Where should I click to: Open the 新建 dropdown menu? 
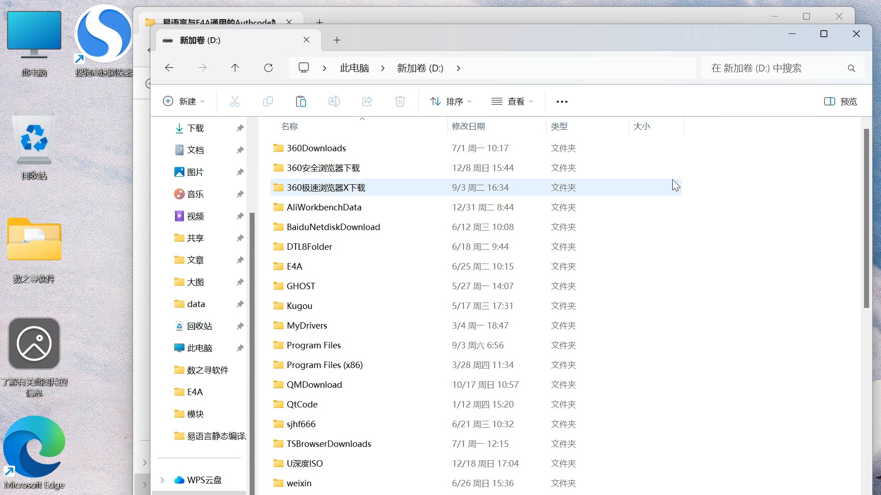pos(184,101)
